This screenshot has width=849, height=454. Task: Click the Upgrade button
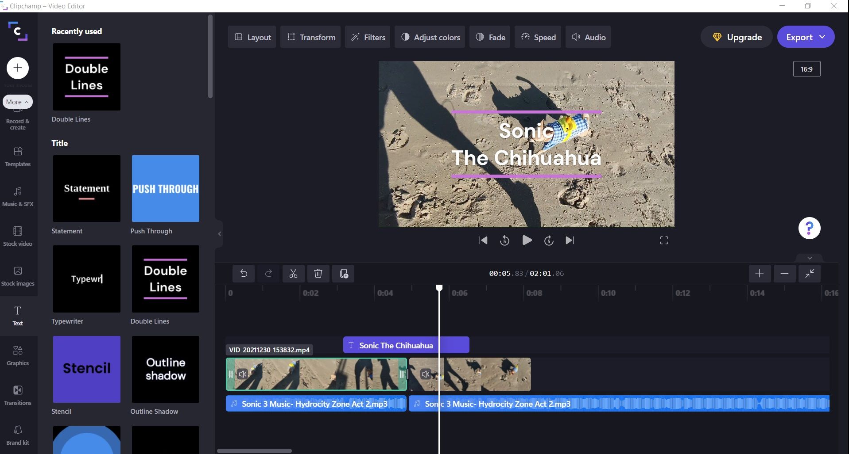736,37
